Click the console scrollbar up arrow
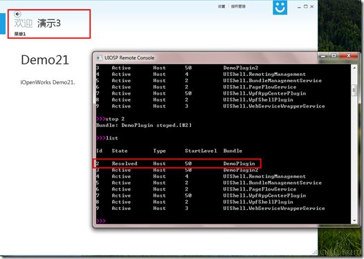This screenshot has width=364, height=259. 354,68
